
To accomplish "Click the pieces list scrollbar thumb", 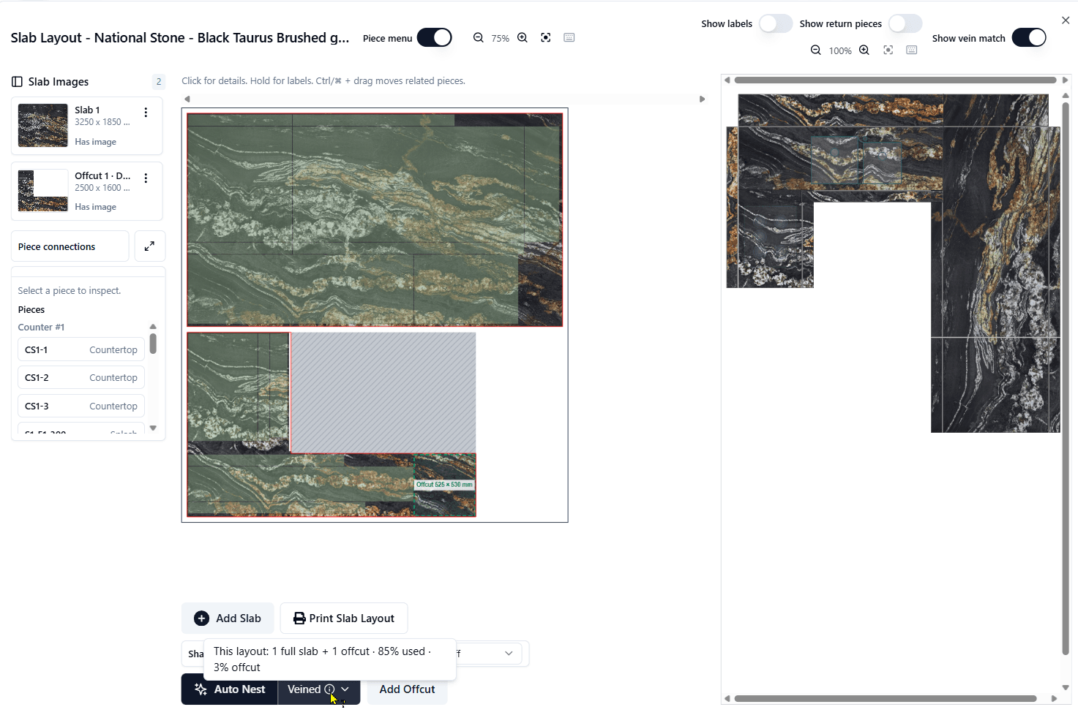I will 153,344.
